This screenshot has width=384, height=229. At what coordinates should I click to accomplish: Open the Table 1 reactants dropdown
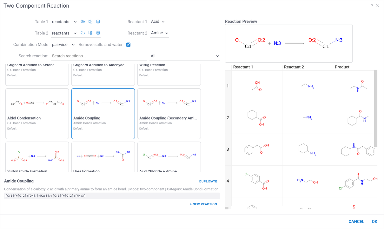pos(64,22)
